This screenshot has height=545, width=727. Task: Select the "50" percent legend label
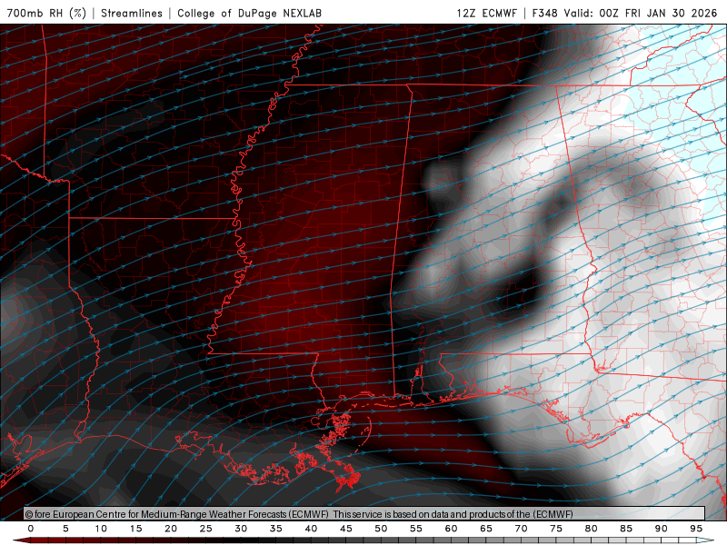click(x=381, y=529)
